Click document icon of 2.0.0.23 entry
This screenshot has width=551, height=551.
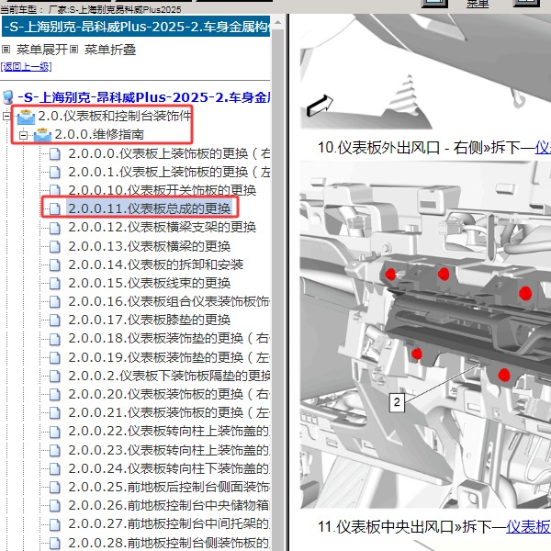[x=55, y=450]
